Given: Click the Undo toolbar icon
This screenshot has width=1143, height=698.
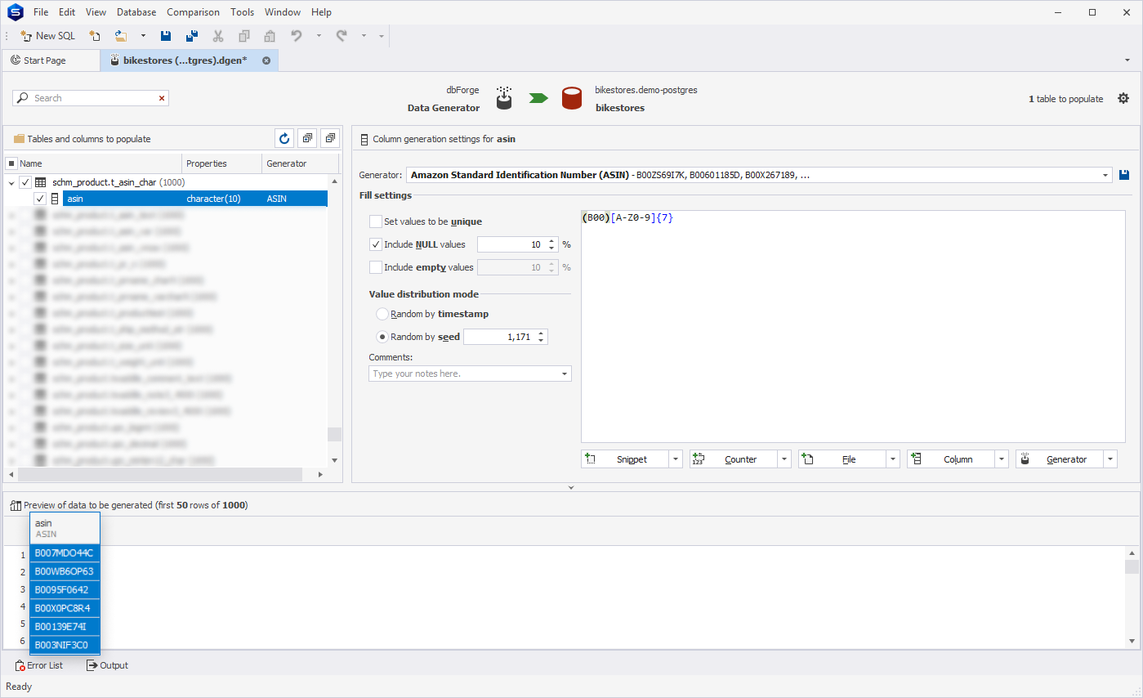Looking at the screenshot, I should [297, 36].
